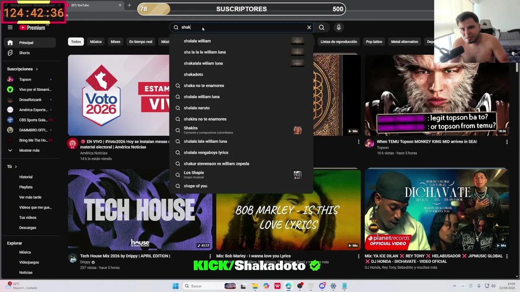Screen dimensions: 520x292
Task: Expand the Suscripciones section
Action: [x=22, y=69]
